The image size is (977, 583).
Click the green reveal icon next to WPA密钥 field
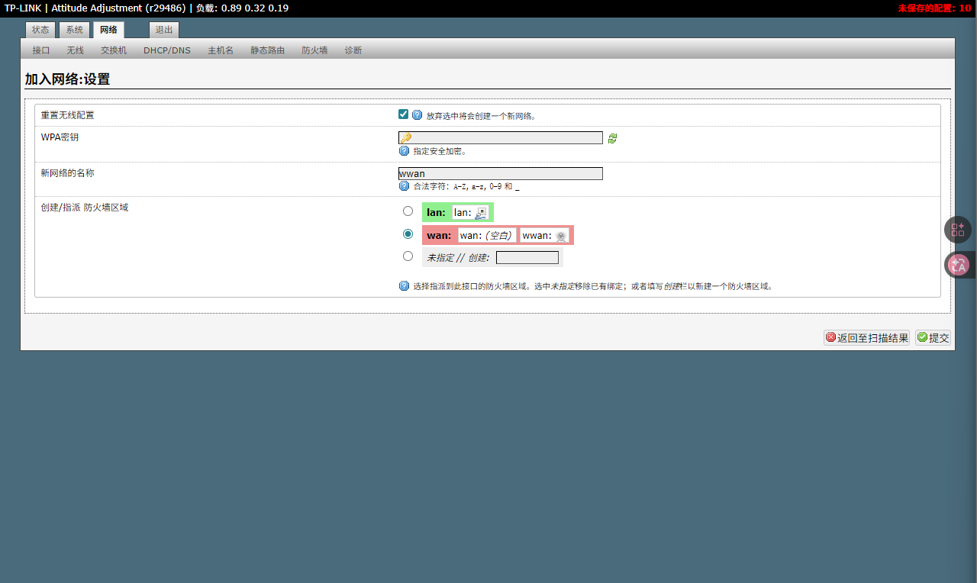[612, 138]
